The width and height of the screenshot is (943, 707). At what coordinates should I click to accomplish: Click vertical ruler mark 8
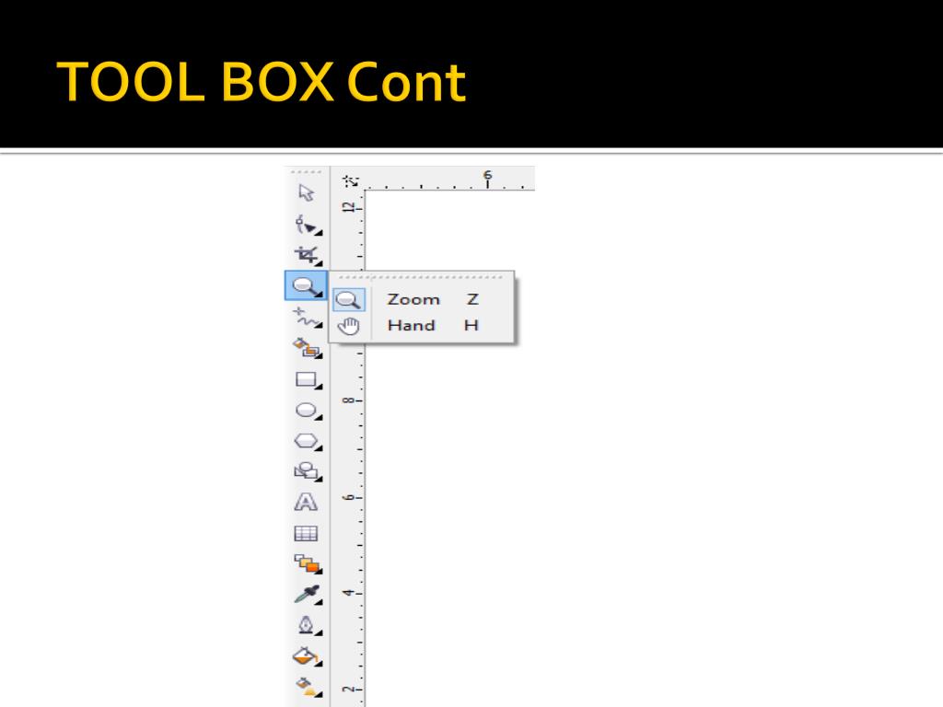(x=349, y=400)
